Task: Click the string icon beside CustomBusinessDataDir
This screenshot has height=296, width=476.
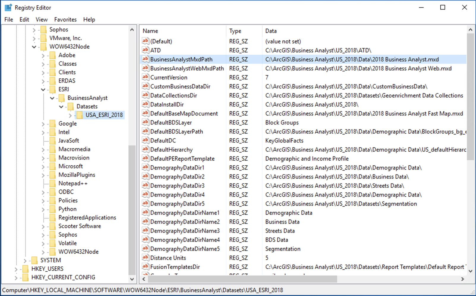Action: (145, 86)
